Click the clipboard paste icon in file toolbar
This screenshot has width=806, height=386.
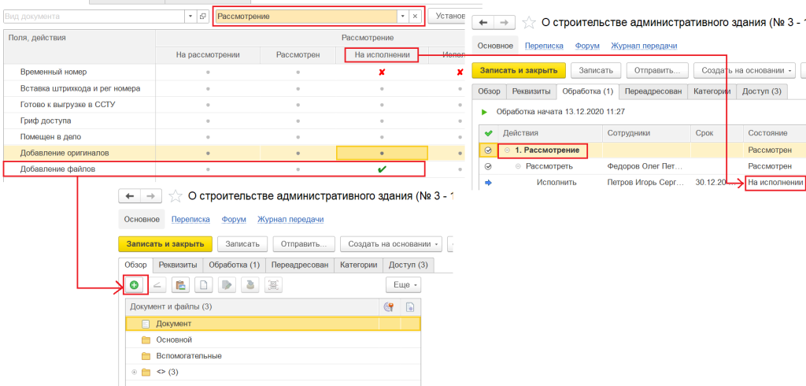180,284
